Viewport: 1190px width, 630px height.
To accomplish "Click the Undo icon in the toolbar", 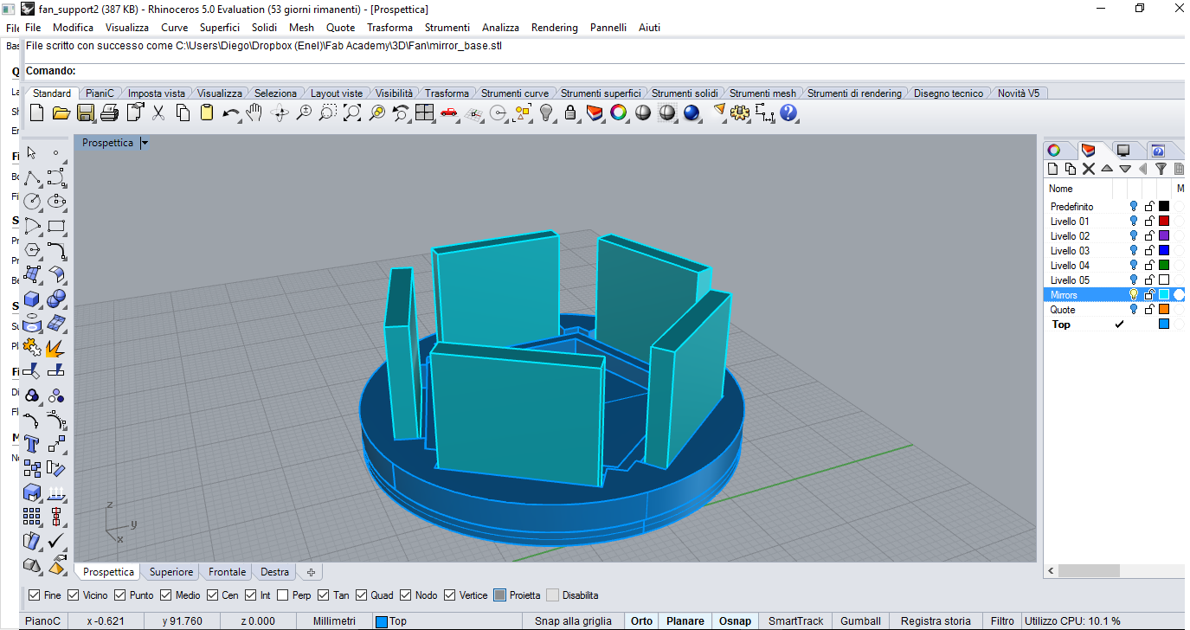I will [235, 112].
